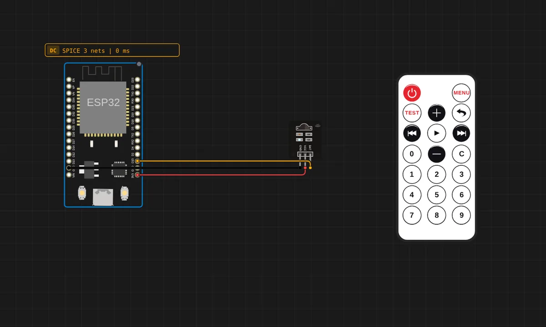
Task: Click the D15 pin with orange wire
Action: point(137,161)
